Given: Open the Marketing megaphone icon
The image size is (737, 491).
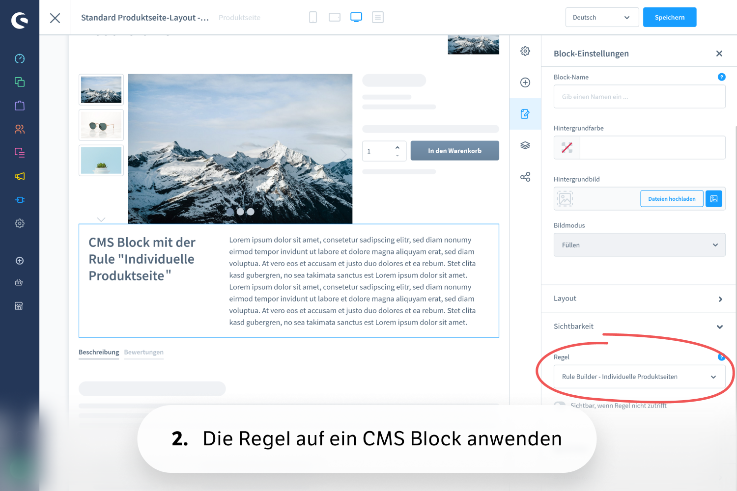Looking at the screenshot, I should click(x=20, y=176).
